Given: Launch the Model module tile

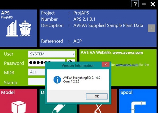Looking at the screenshot, I should 19,101.
